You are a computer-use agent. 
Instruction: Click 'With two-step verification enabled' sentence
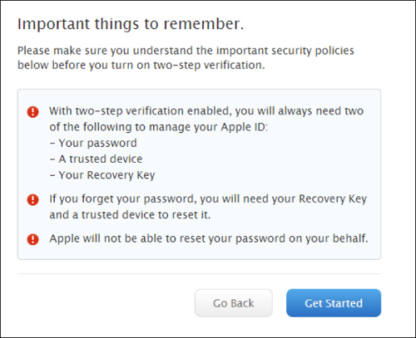pyautogui.click(x=206, y=111)
